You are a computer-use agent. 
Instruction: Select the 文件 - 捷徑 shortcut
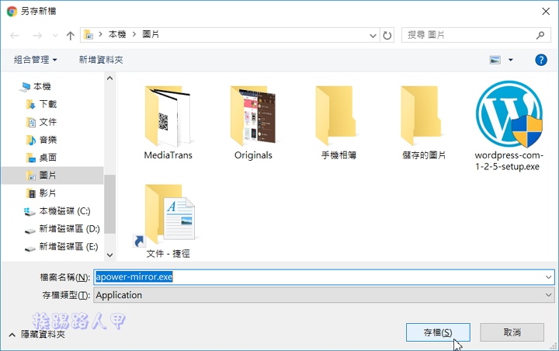[x=168, y=221]
